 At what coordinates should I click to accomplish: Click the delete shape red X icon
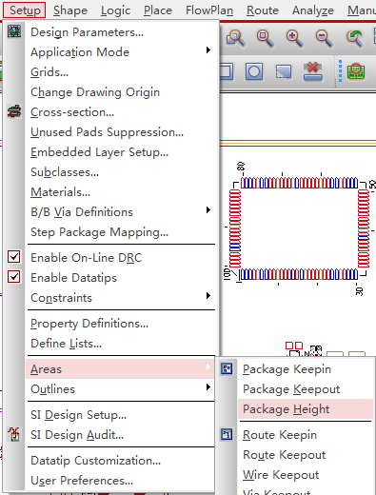click(x=313, y=71)
